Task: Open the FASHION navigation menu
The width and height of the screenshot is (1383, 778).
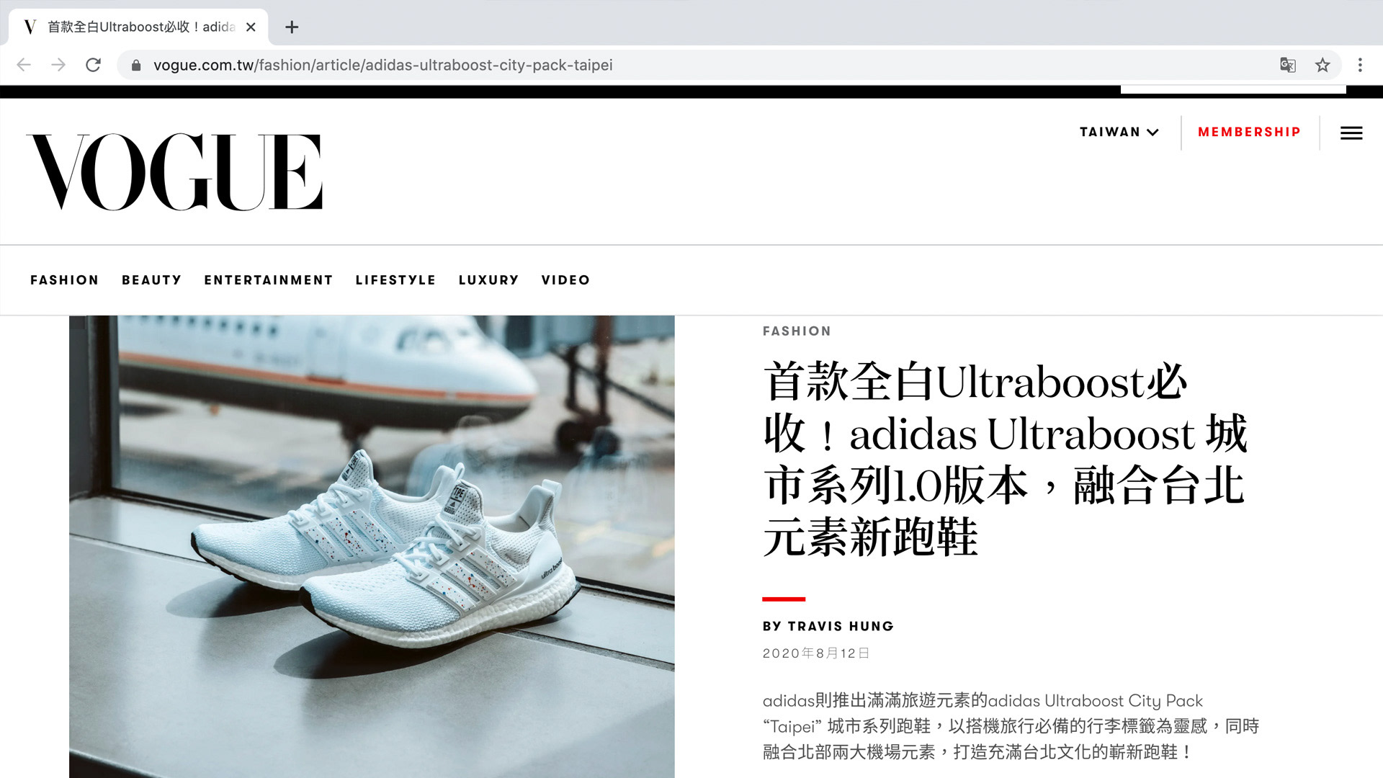Action: coord(64,280)
